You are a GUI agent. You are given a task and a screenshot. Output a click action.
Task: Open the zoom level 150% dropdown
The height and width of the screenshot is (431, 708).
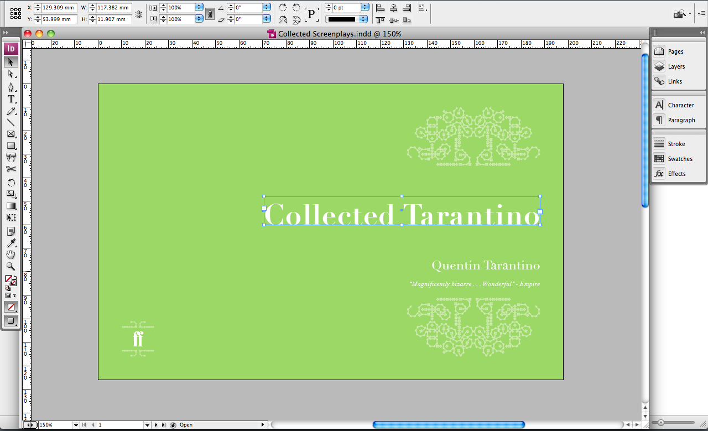(75, 425)
